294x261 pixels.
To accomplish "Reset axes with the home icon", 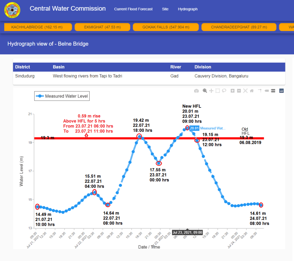I will coord(252,91).
